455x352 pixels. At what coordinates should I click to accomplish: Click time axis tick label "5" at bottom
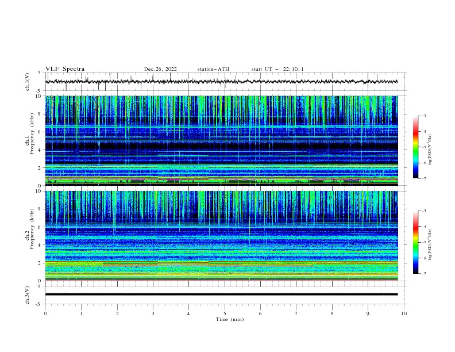[x=225, y=313]
